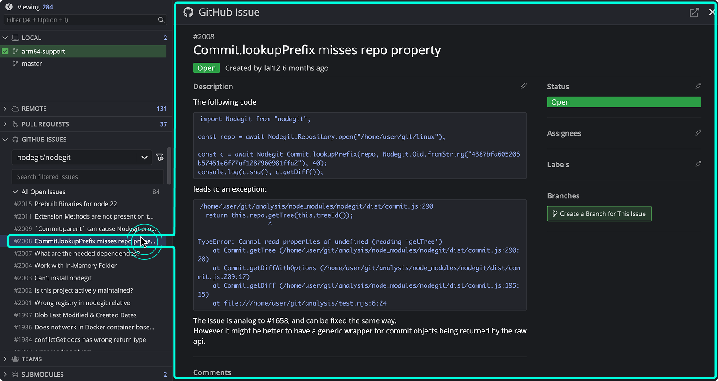Close the GitHub Issue panel
The height and width of the screenshot is (381, 718).
[712, 12]
